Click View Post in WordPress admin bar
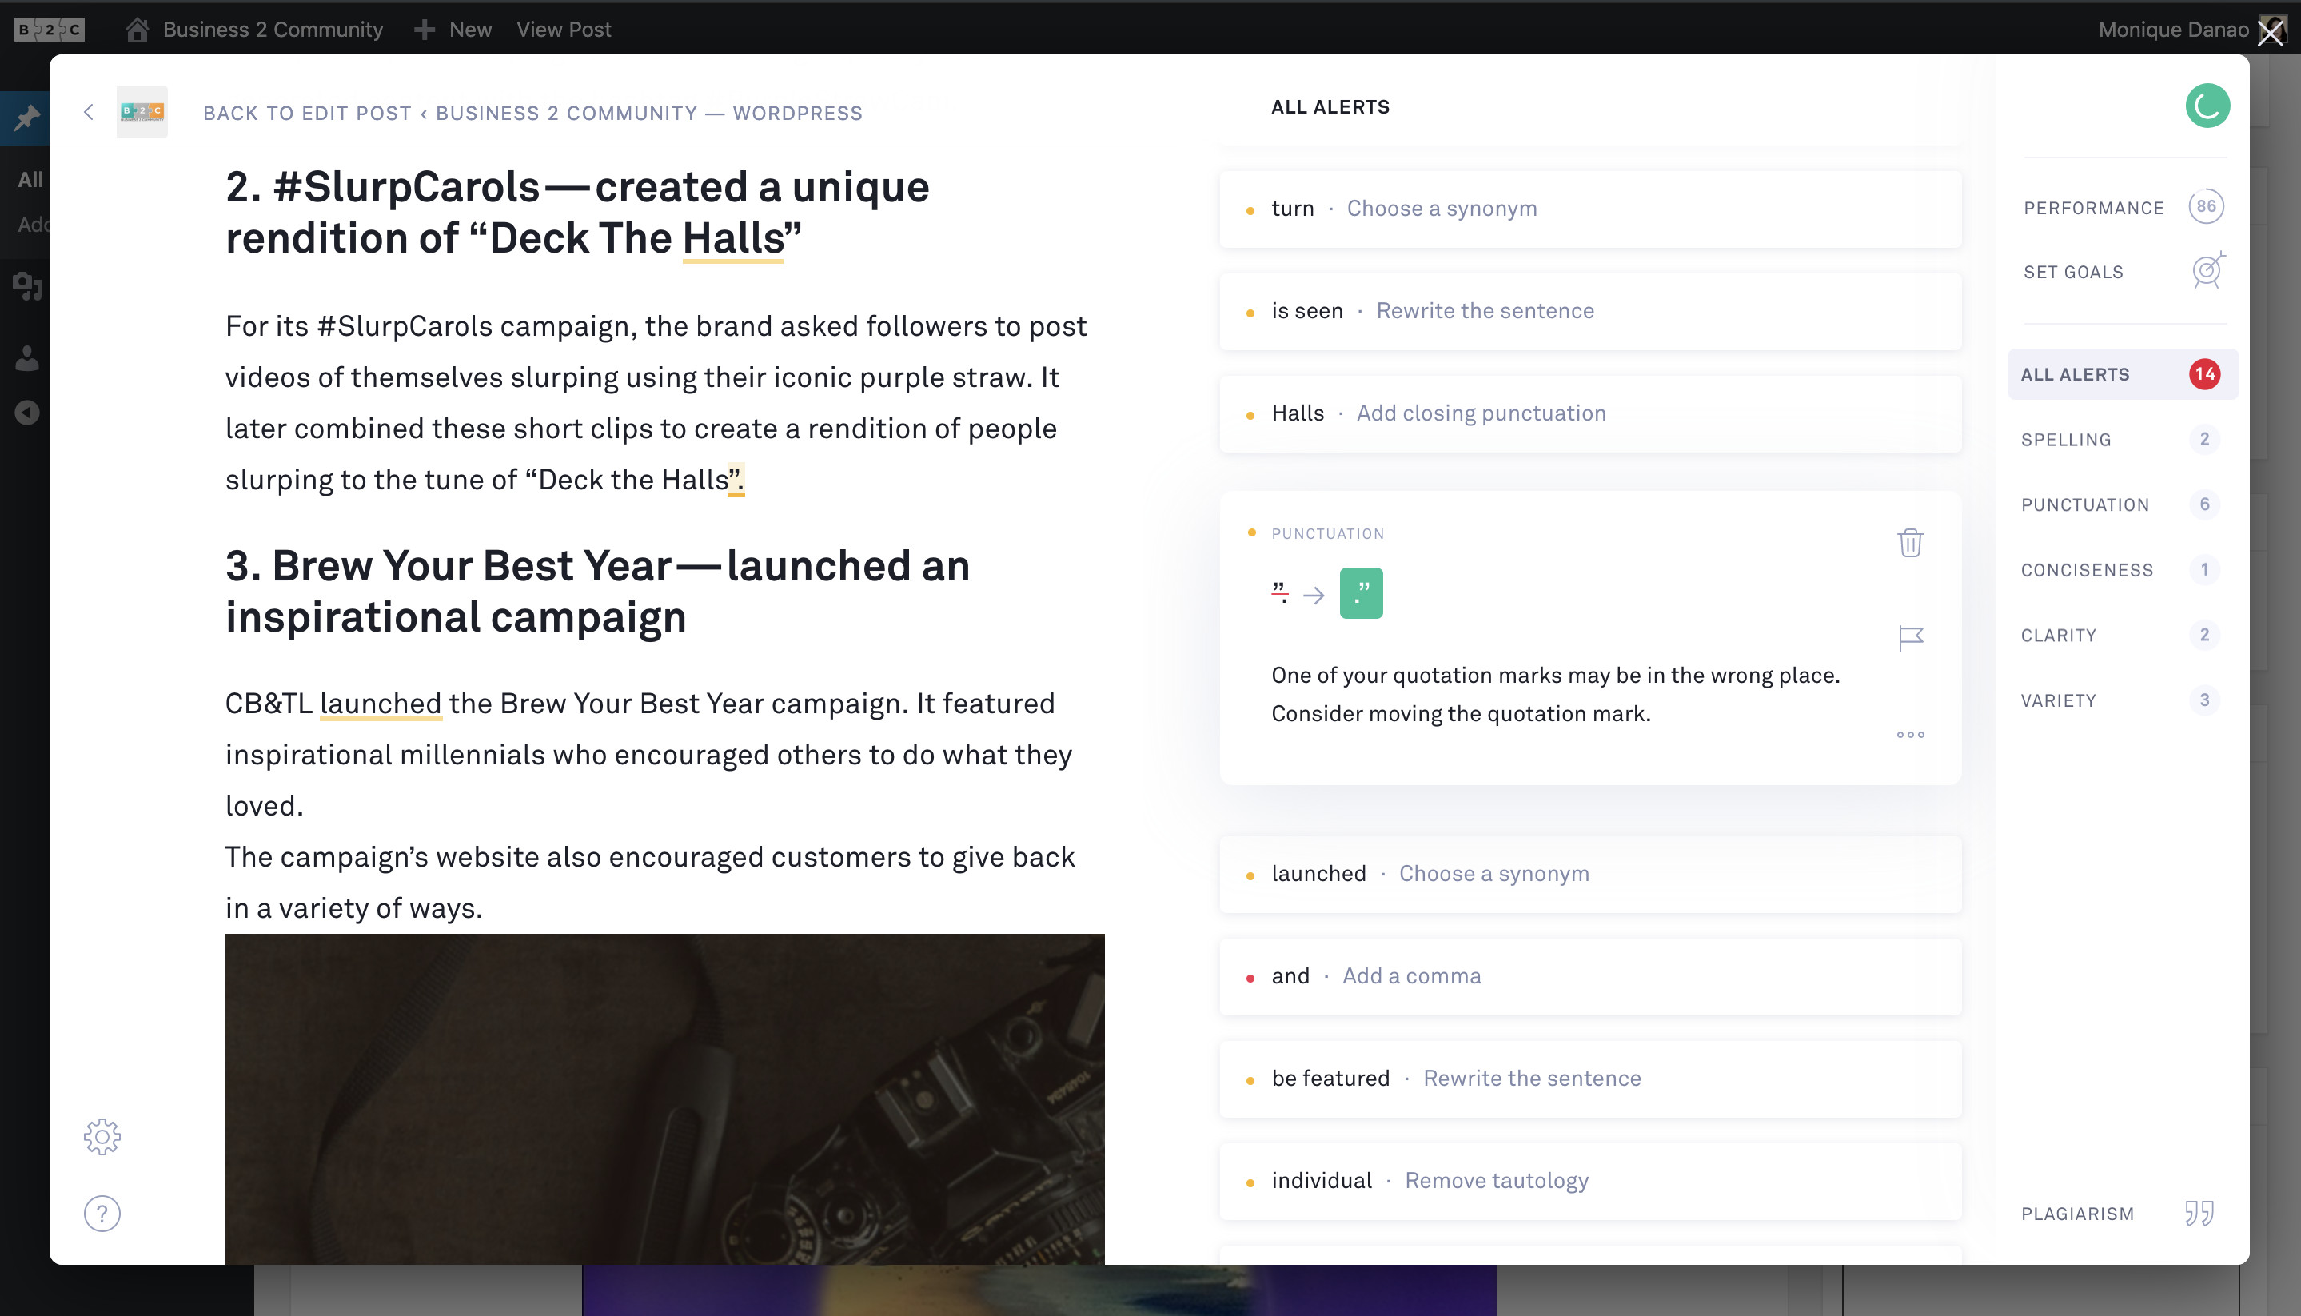Viewport: 2301px width, 1316px height. coord(563,30)
